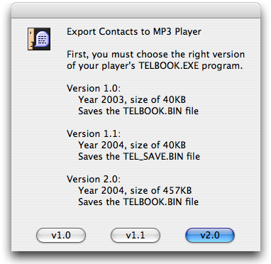
Task: Click the TELBOOK.EXE word in instructions
Action: pos(169,65)
